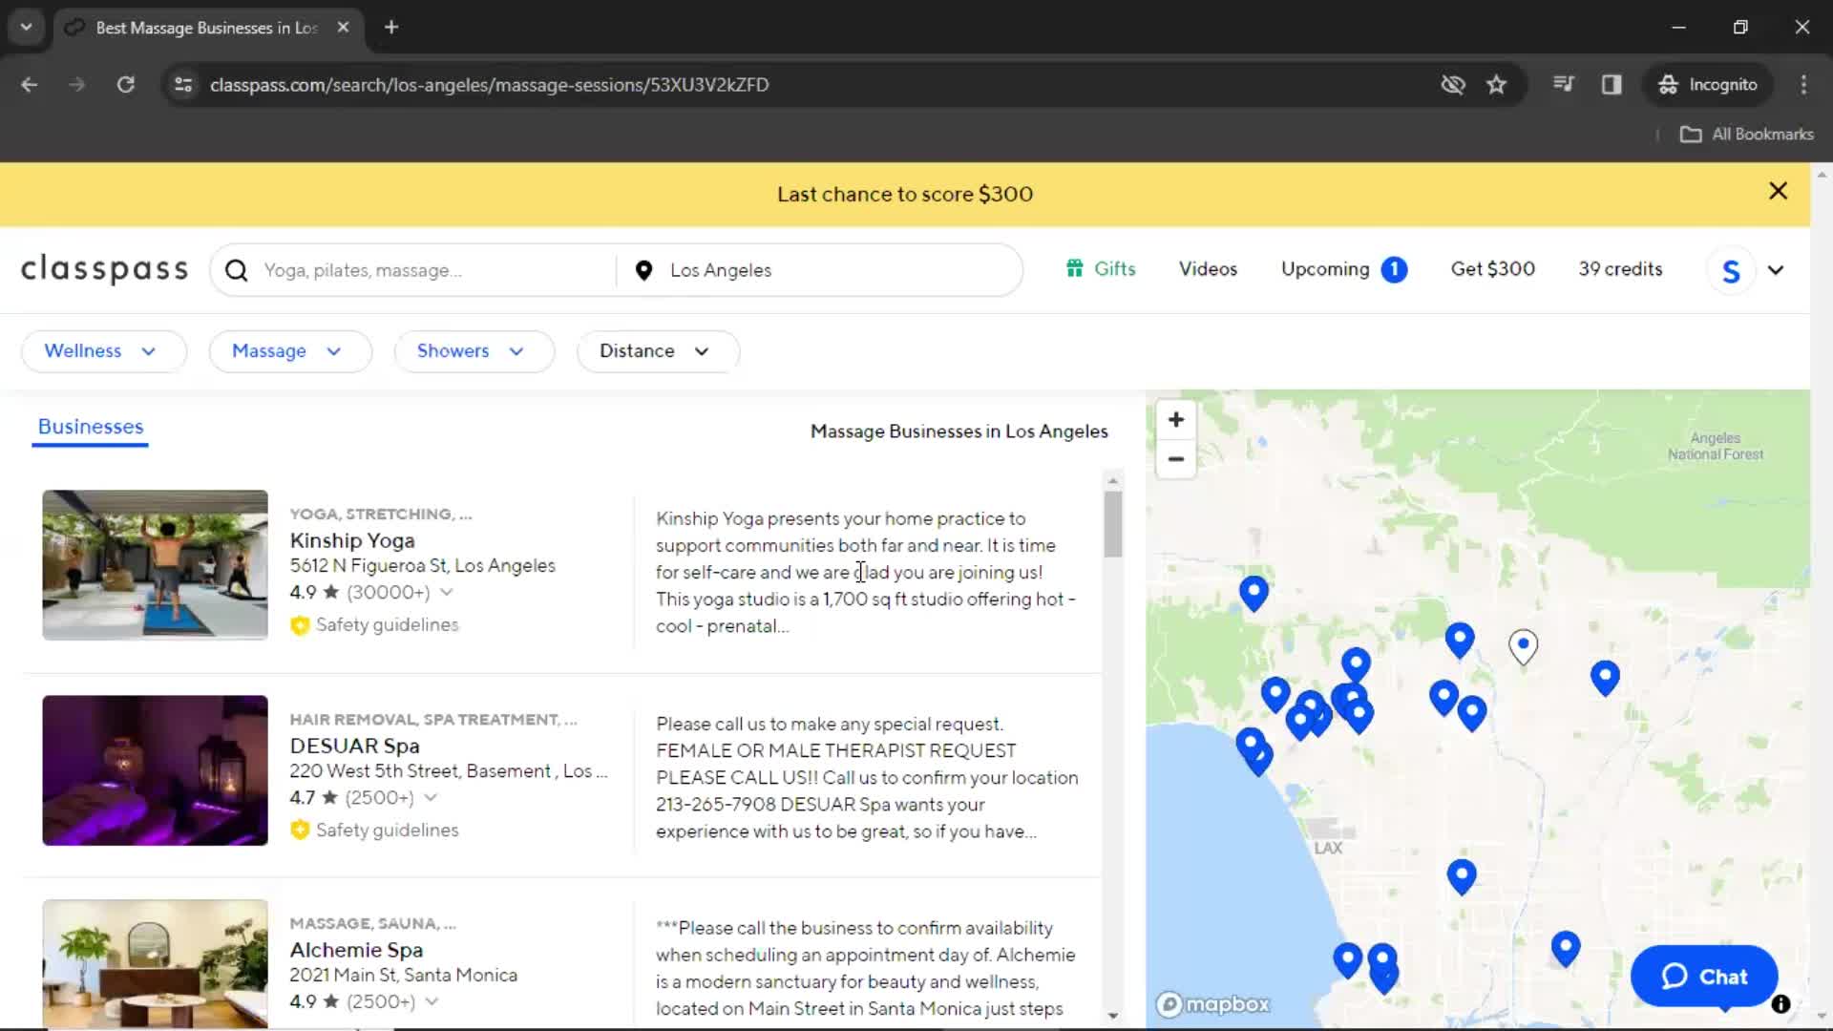
Task: Click the list scrollbar up arrow
Action: pos(1112,480)
